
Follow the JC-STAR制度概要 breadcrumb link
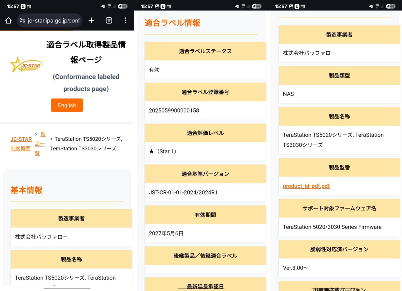point(21,144)
